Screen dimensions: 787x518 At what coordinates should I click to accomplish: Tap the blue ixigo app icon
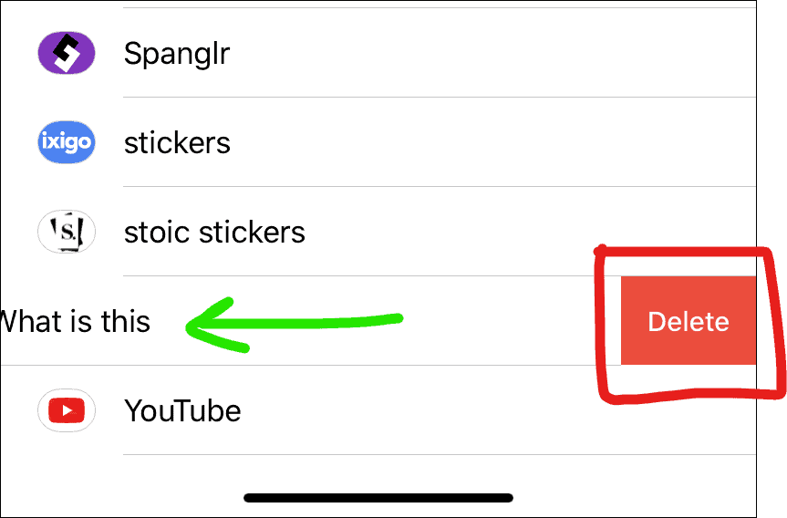[x=67, y=142]
